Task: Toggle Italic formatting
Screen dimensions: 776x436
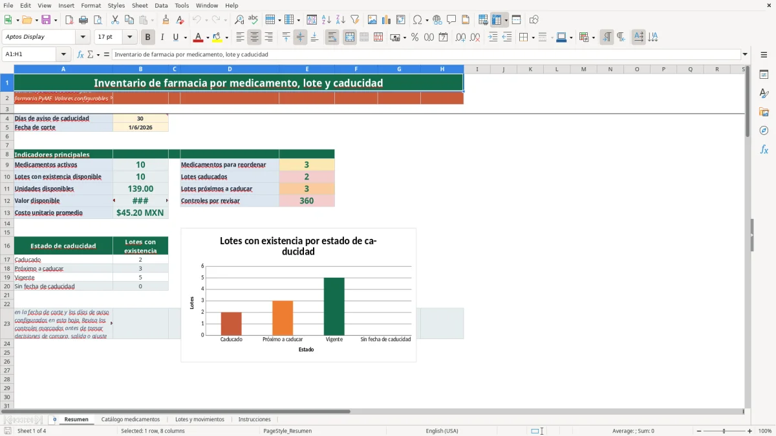Action: [162, 37]
